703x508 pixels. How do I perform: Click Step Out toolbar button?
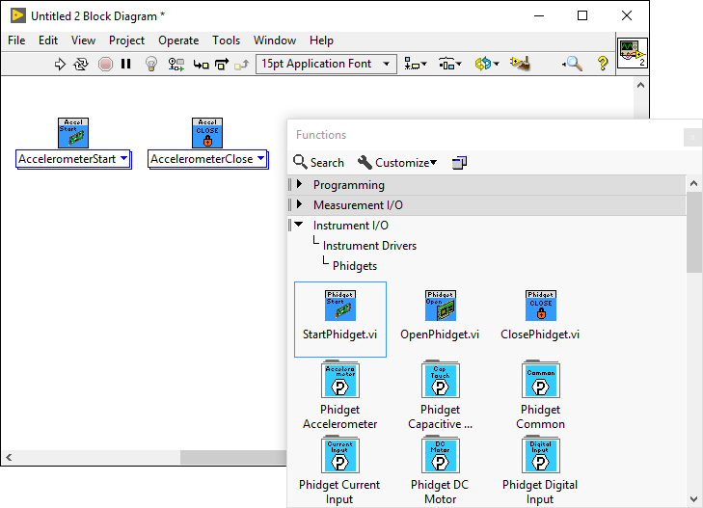pyautogui.click(x=242, y=65)
